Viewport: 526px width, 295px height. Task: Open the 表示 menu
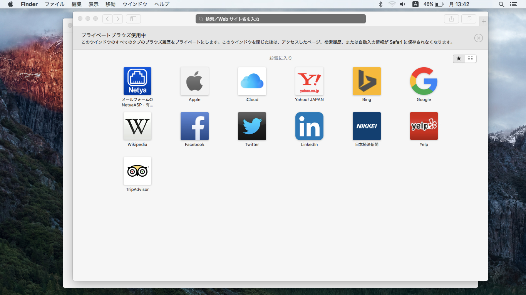point(94,4)
